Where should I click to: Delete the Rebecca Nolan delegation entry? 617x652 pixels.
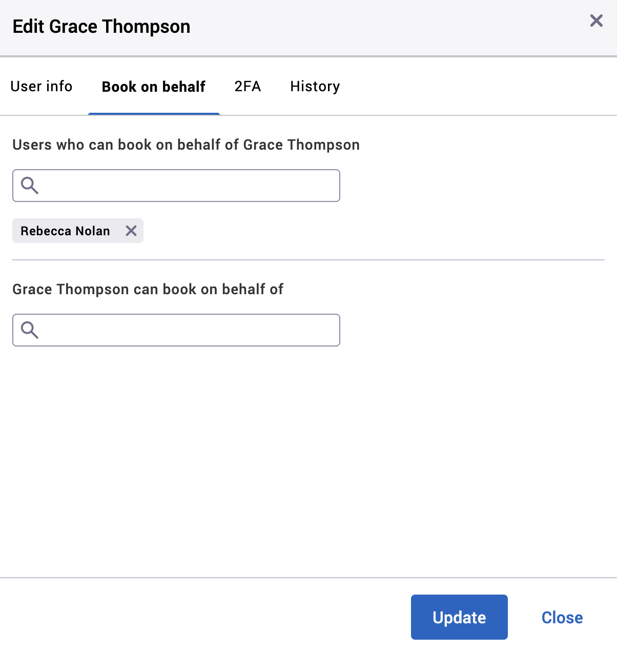click(131, 231)
